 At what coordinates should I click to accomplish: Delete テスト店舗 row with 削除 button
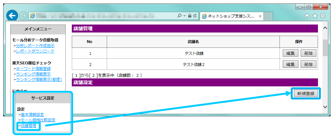[308, 53]
